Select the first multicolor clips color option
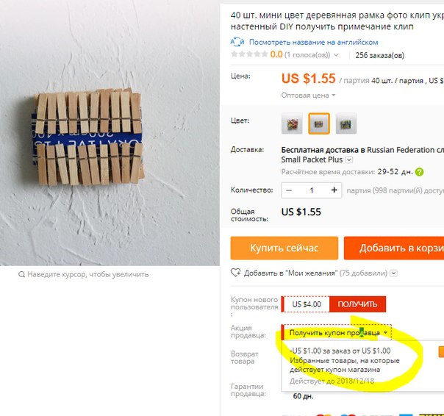444x416 pixels. click(292, 123)
